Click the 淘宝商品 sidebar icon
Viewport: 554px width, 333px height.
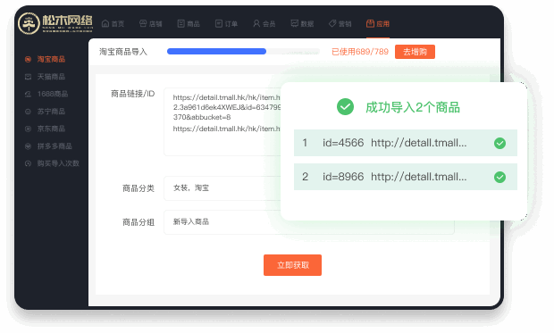28,59
